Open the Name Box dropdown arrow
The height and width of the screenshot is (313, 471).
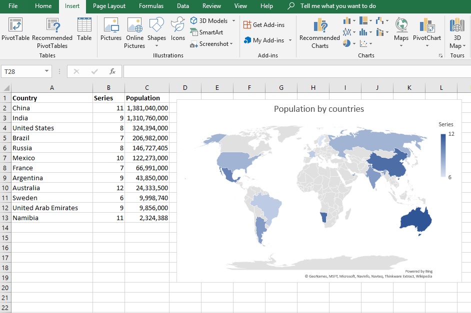tap(47, 71)
